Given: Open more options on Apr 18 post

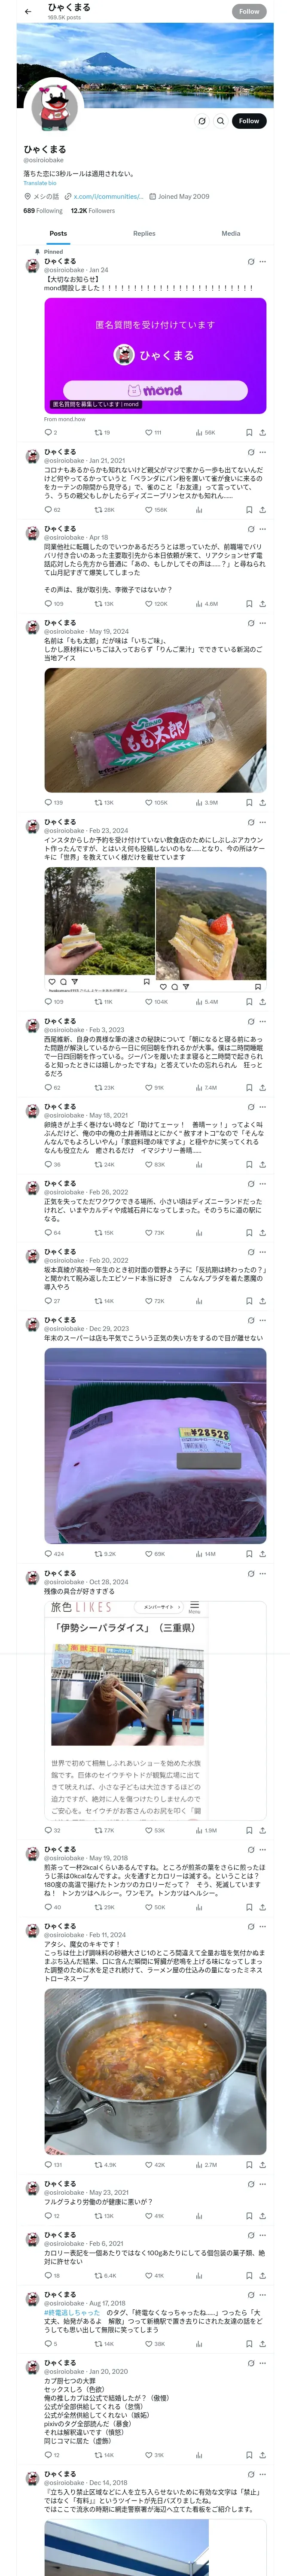Looking at the screenshot, I should (x=263, y=529).
